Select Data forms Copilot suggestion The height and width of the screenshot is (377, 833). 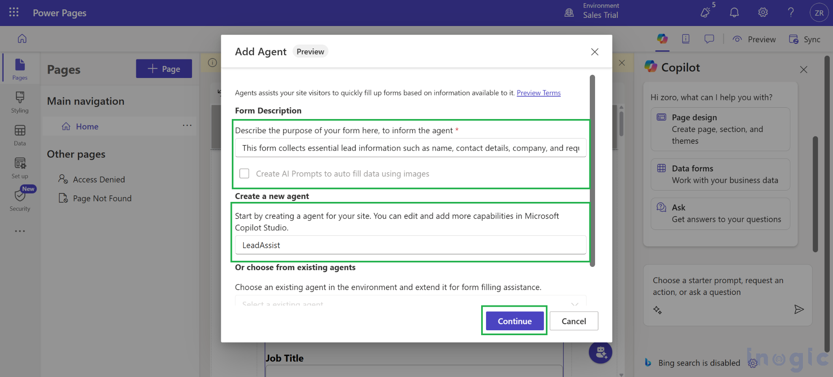click(720, 174)
